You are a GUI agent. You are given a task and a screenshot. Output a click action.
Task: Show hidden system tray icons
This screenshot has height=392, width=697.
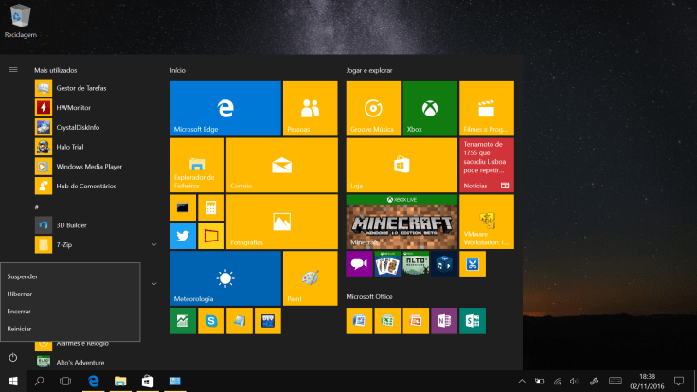tap(520, 381)
